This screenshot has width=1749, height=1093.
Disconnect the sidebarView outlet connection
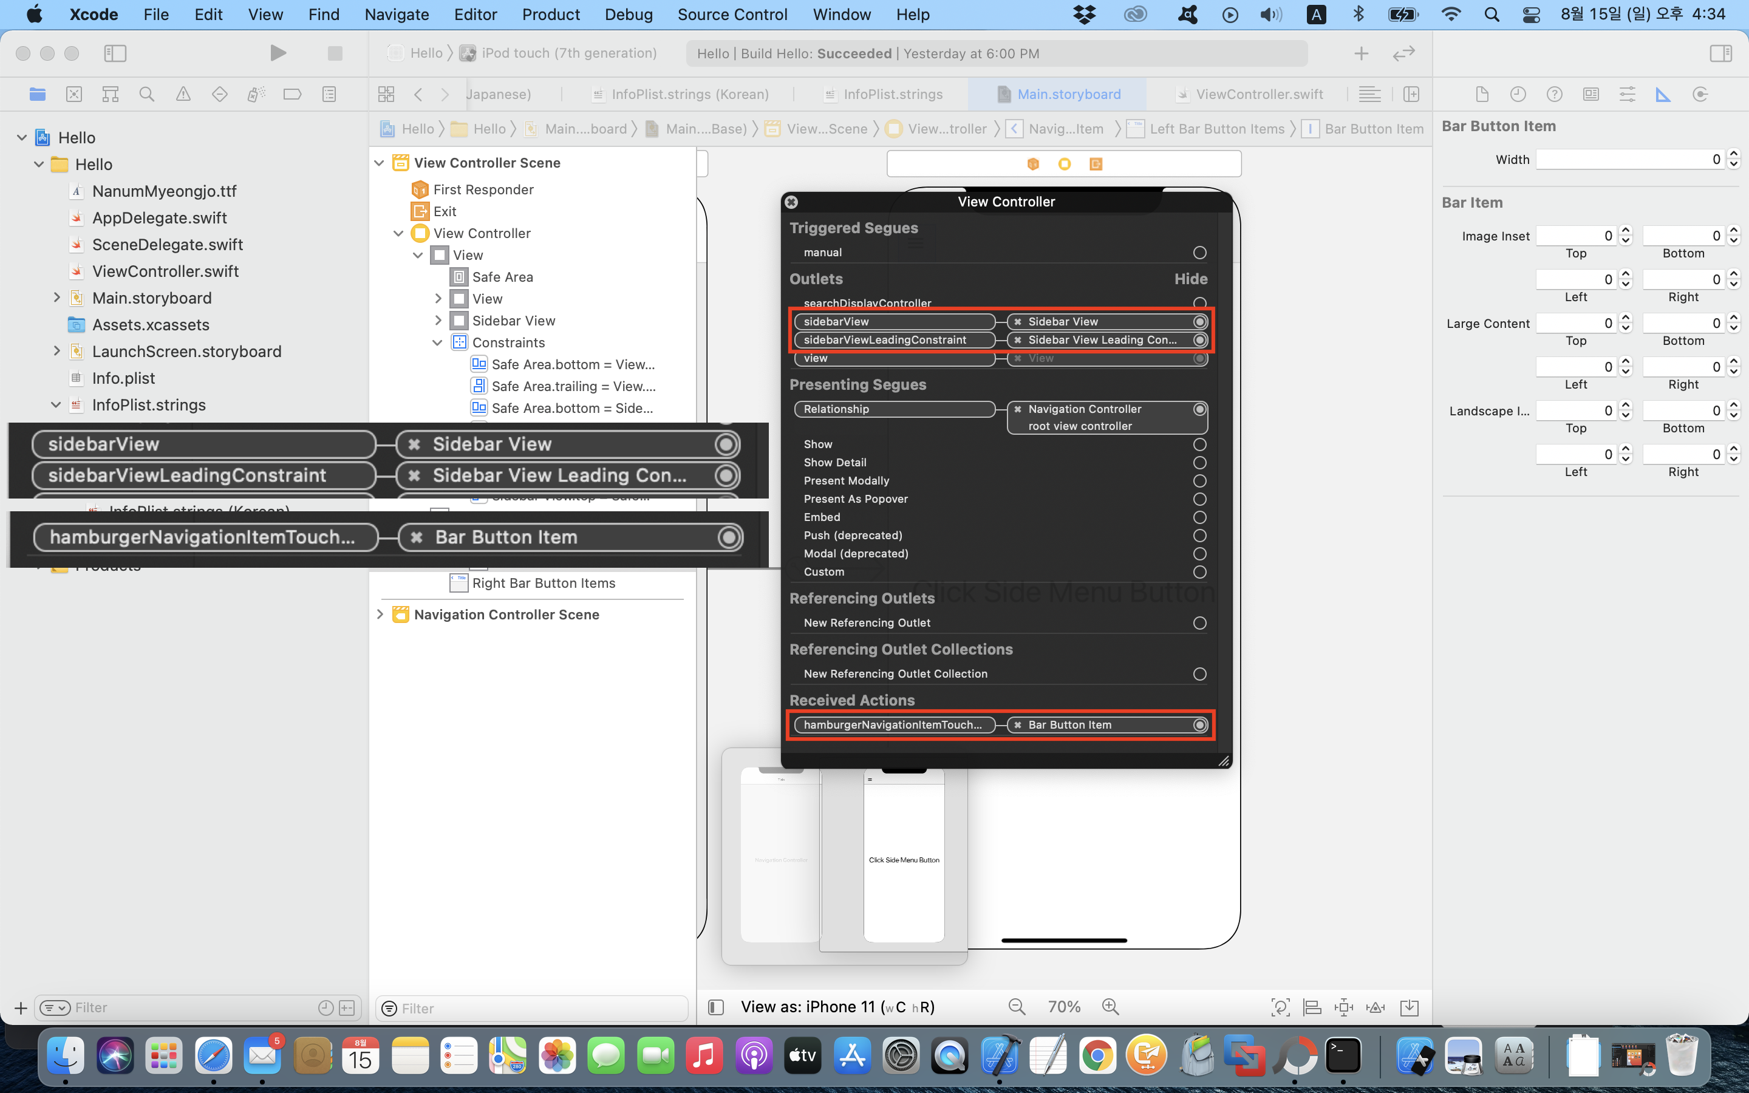click(x=1018, y=322)
